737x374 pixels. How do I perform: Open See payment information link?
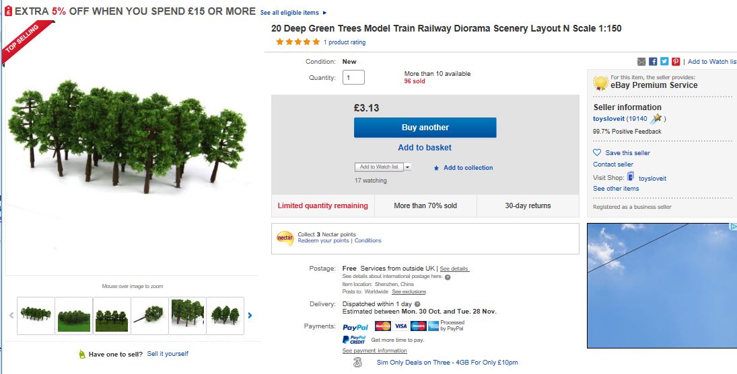pyautogui.click(x=374, y=350)
